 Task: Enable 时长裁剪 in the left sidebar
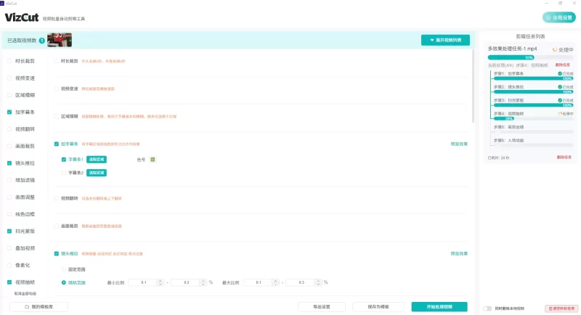tap(9, 61)
